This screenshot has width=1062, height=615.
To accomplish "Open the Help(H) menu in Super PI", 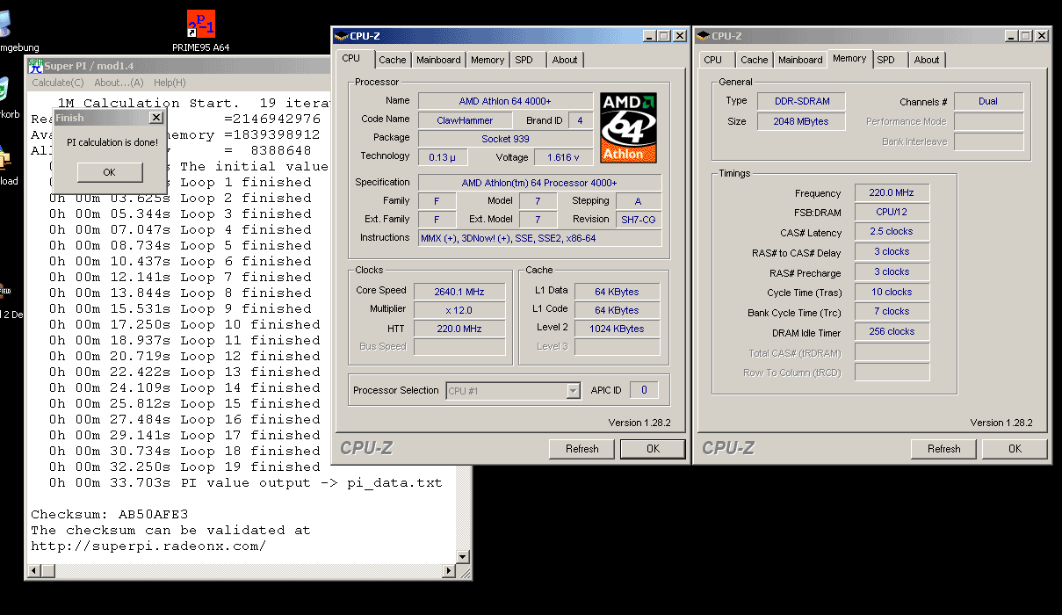I will coord(170,83).
